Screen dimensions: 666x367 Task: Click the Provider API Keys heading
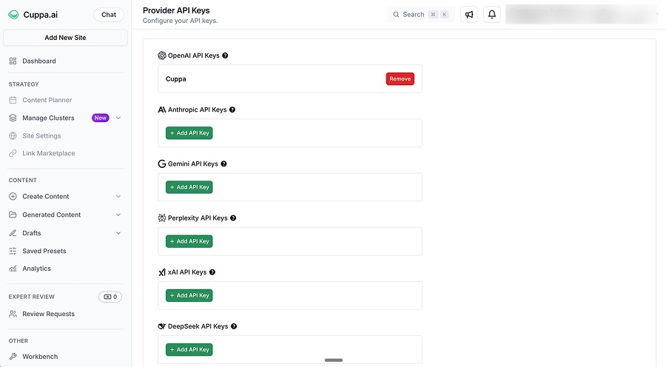(176, 10)
